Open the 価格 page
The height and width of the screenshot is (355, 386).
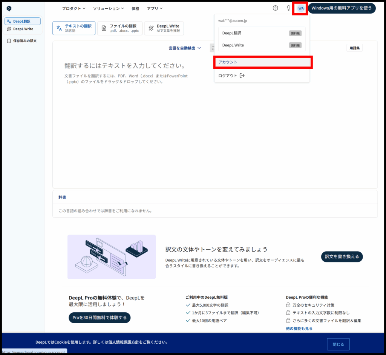coord(135,8)
